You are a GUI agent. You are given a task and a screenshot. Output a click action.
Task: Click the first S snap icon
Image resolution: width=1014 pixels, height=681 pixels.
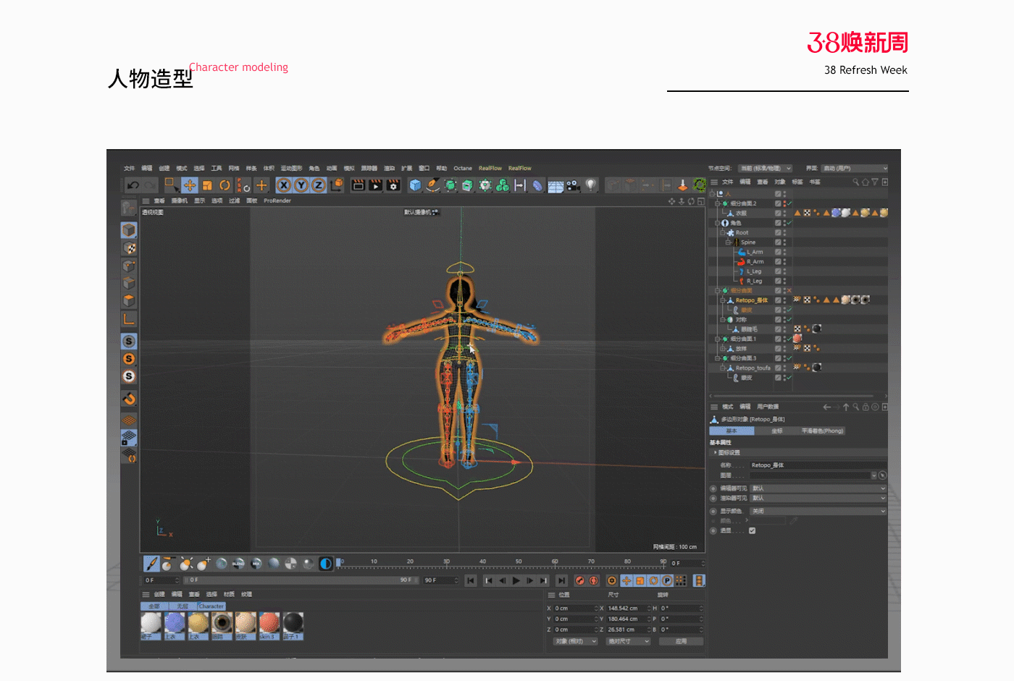pos(129,342)
